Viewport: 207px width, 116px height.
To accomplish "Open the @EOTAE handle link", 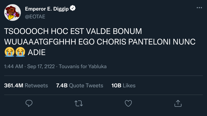I will click(35, 17).
